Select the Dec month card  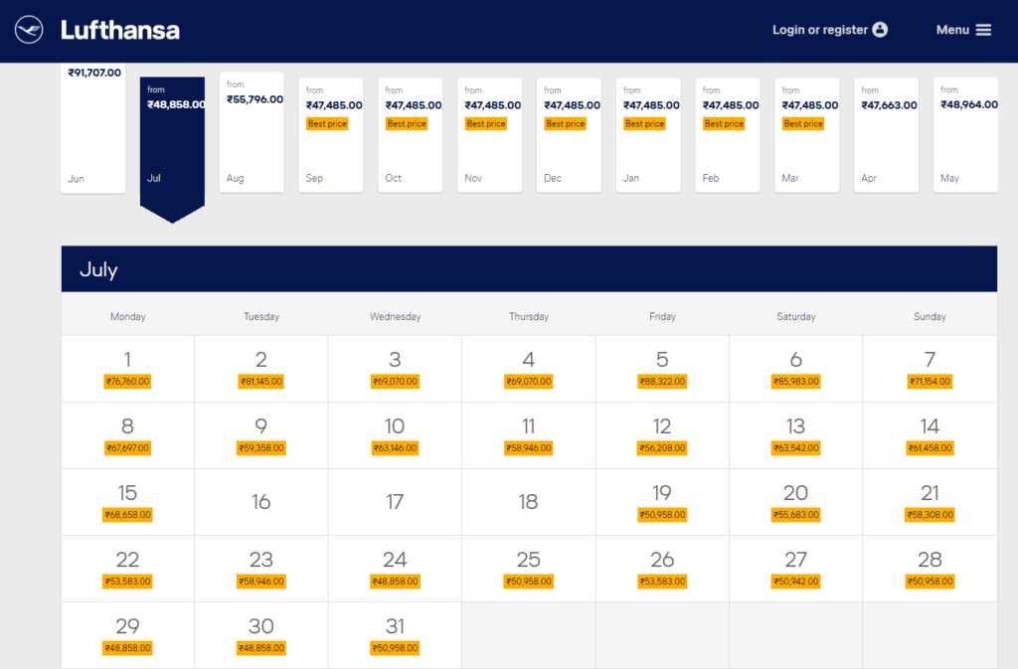point(569,135)
